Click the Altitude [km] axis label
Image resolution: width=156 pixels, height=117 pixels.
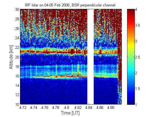tap(11, 57)
